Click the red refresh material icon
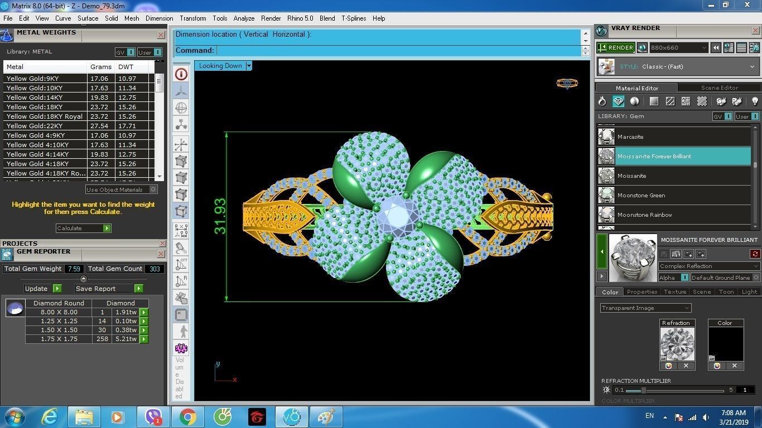This screenshot has height=428, width=762. pos(755,254)
